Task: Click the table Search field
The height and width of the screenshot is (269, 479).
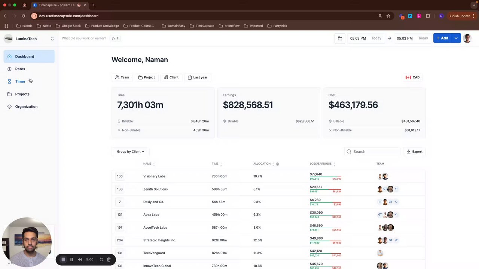Action: [x=372, y=152]
